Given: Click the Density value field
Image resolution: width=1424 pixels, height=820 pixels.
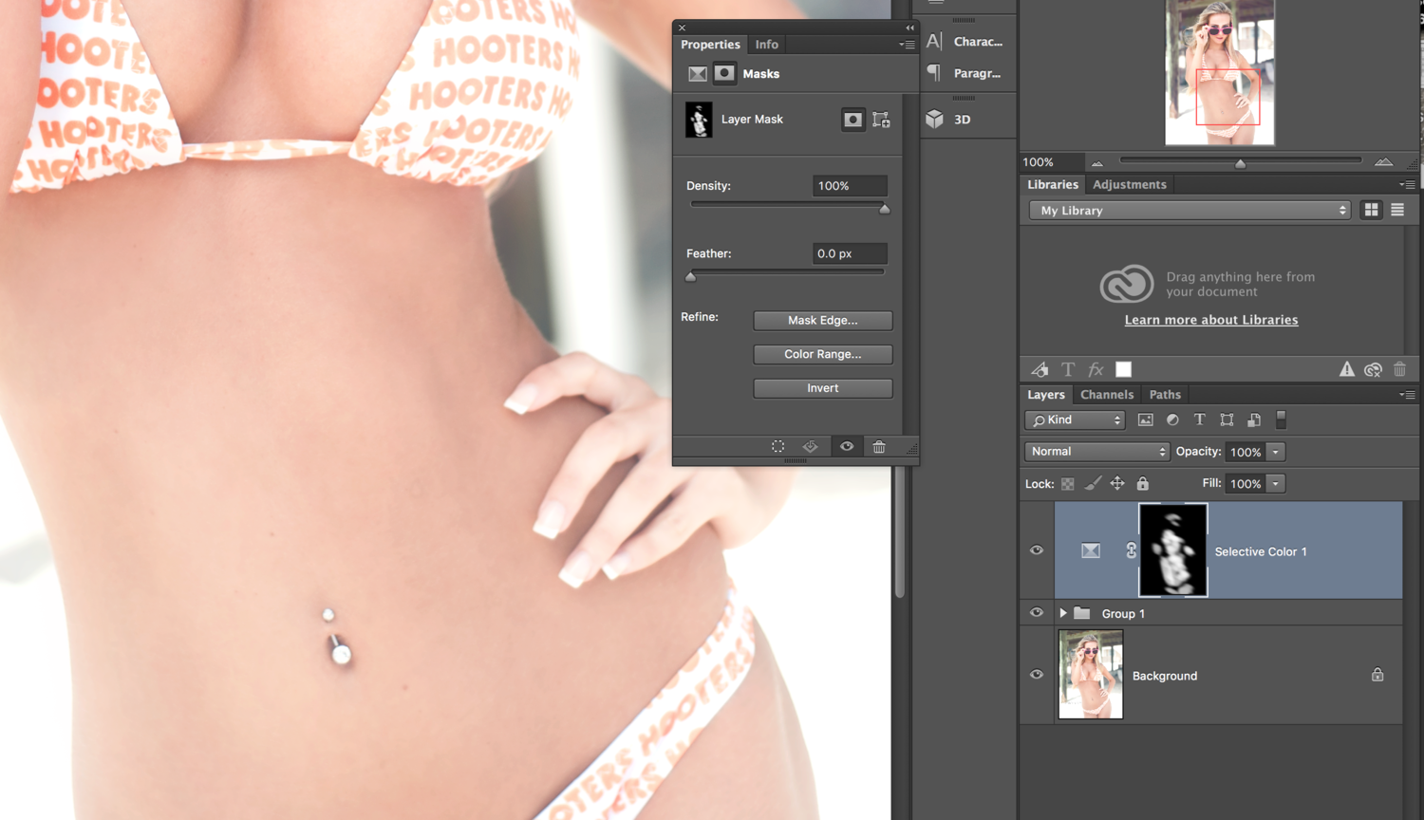Looking at the screenshot, I should coord(850,185).
